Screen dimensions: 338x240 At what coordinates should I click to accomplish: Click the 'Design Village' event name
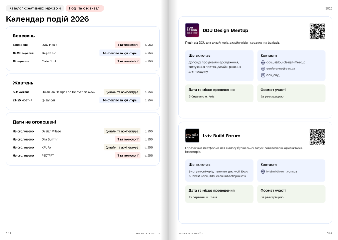51,131
